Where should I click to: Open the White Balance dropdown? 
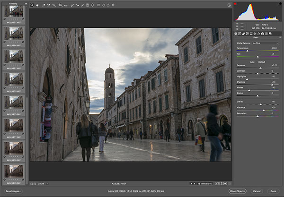click(x=266, y=43)
